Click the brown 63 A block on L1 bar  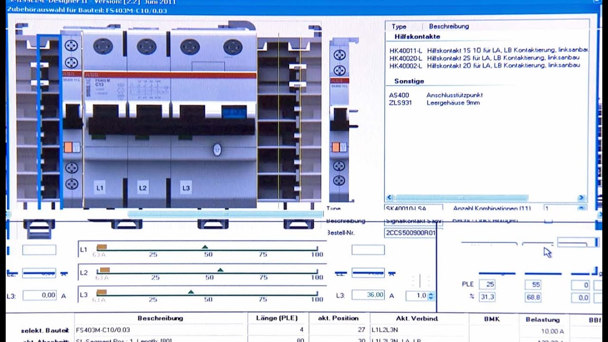click(102, 247)
